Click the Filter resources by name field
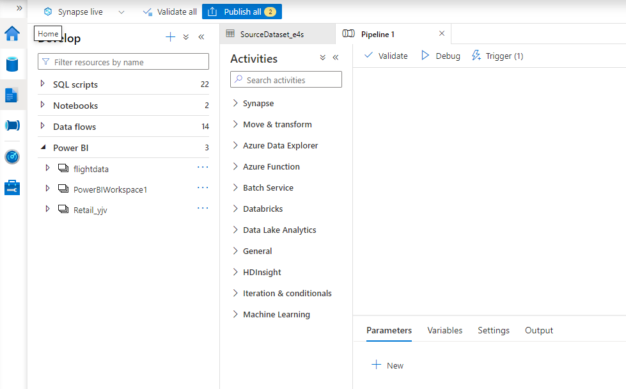Image resolution: width=626 pixels, height=389 pixels. pos(123,62)
